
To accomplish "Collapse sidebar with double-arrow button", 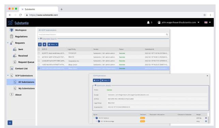I will tap(10, 123).
